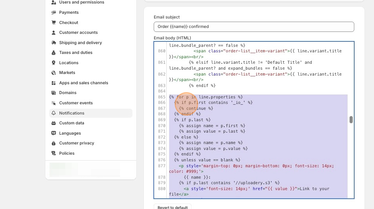Click the Users and permissions icon
This screenshot has width=374, height=209.
pyautogui.click(x=54, y=2)
